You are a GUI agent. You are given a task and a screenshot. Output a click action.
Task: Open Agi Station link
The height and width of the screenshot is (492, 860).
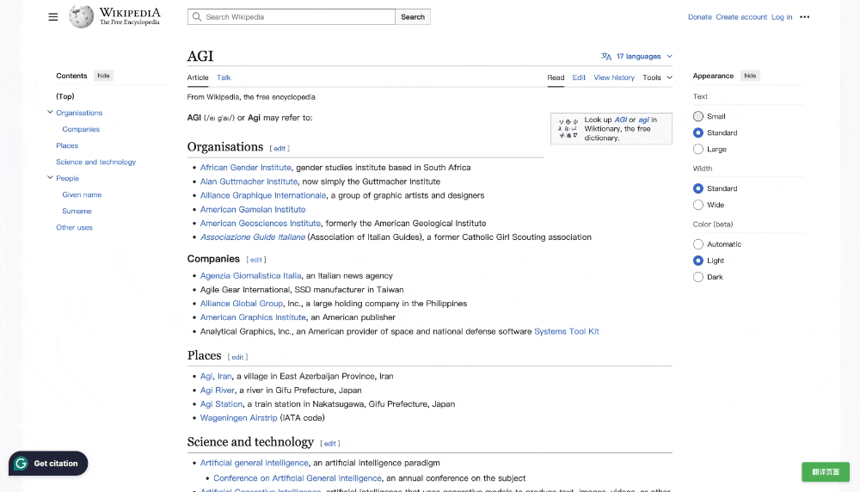pos(221,403)
